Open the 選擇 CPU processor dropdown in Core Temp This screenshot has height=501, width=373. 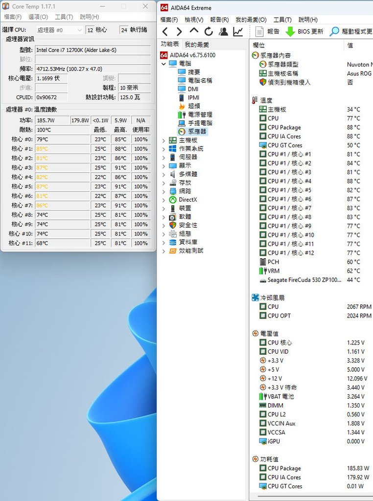[x=60, y=30]
